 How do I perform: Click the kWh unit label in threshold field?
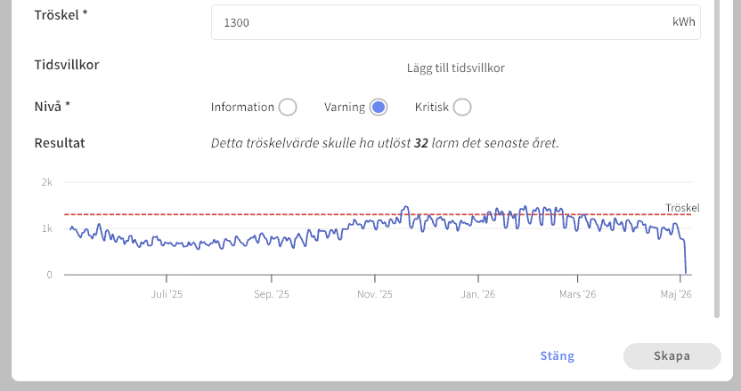[x=684, y=21]
